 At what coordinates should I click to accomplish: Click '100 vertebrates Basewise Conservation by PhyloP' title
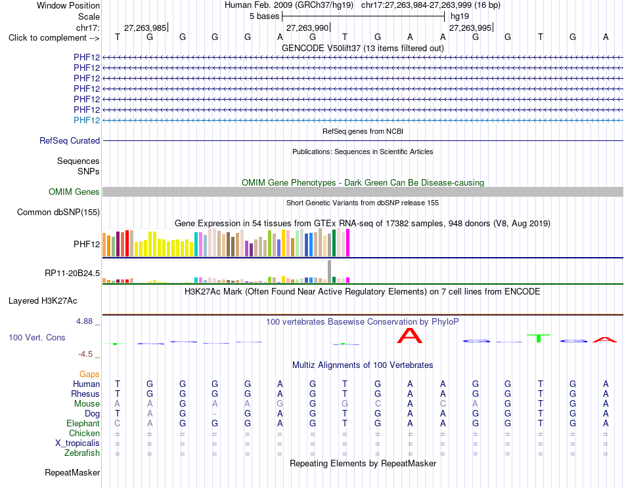[363, 322]
